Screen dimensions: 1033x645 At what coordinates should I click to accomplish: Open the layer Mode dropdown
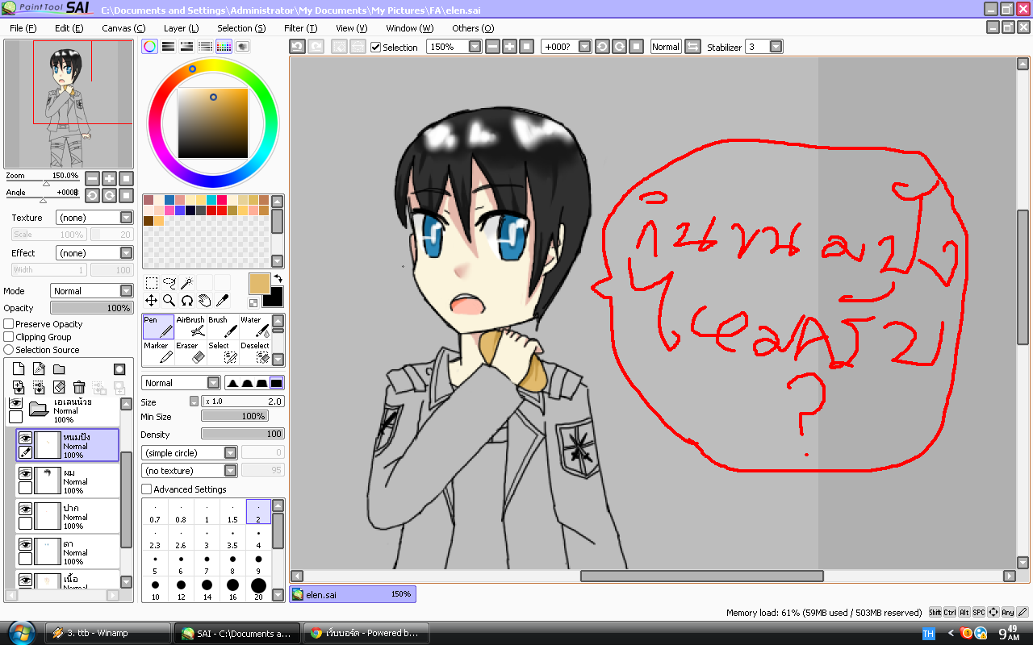pyautogui.click(x=92, y=291)
